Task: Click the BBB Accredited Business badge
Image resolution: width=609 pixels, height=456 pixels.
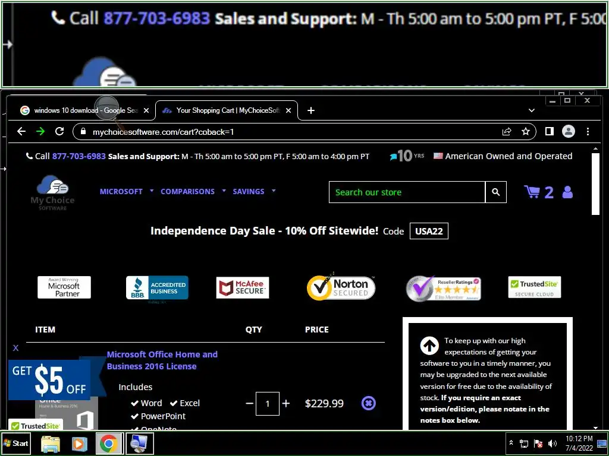Action: 157,288
